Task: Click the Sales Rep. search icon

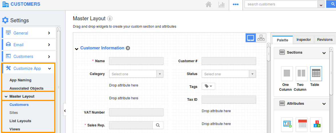Action: click(x=158, y=125)
